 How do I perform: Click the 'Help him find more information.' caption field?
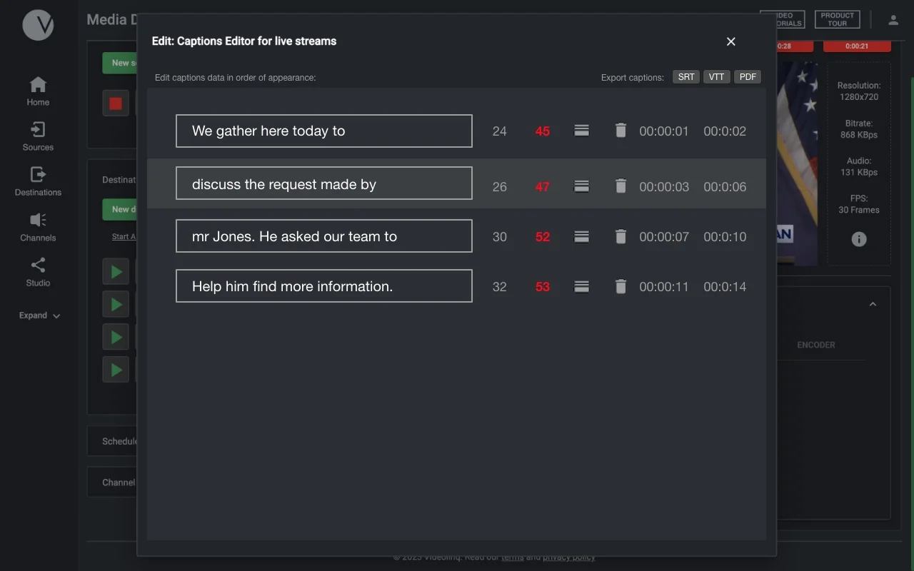323,286
